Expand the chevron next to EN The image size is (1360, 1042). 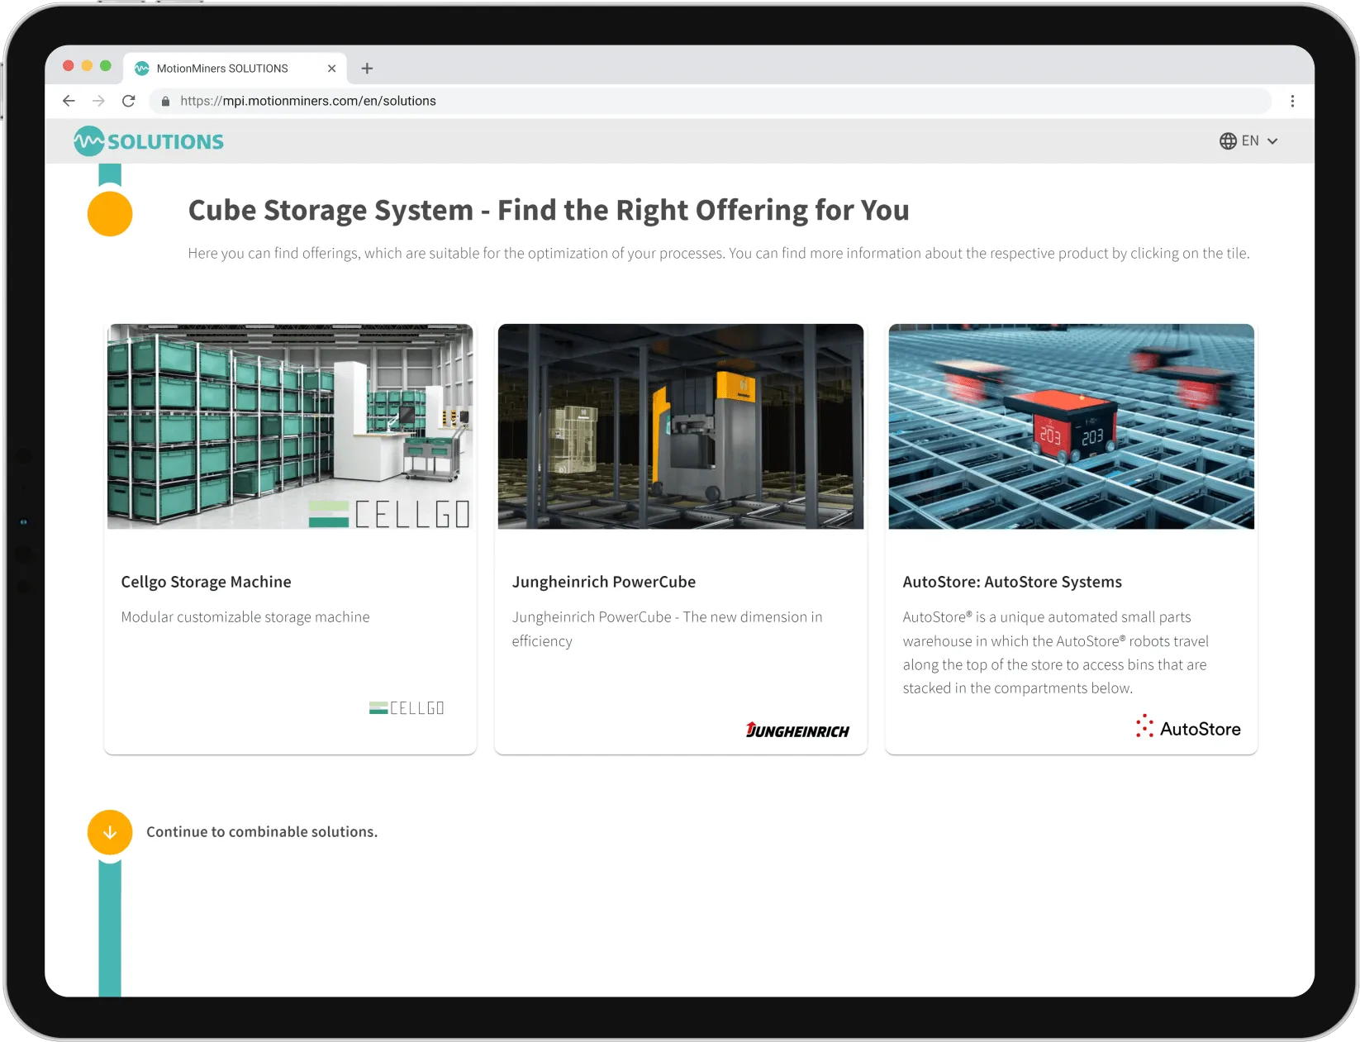pos(1271,141)
